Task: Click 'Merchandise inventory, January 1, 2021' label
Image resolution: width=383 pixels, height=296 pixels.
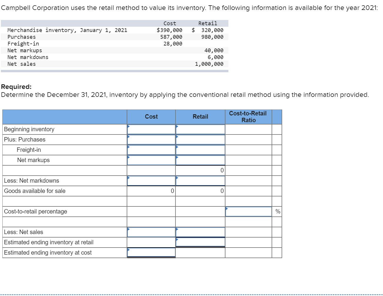Action: pyautogui.click(x=67, y=30)
